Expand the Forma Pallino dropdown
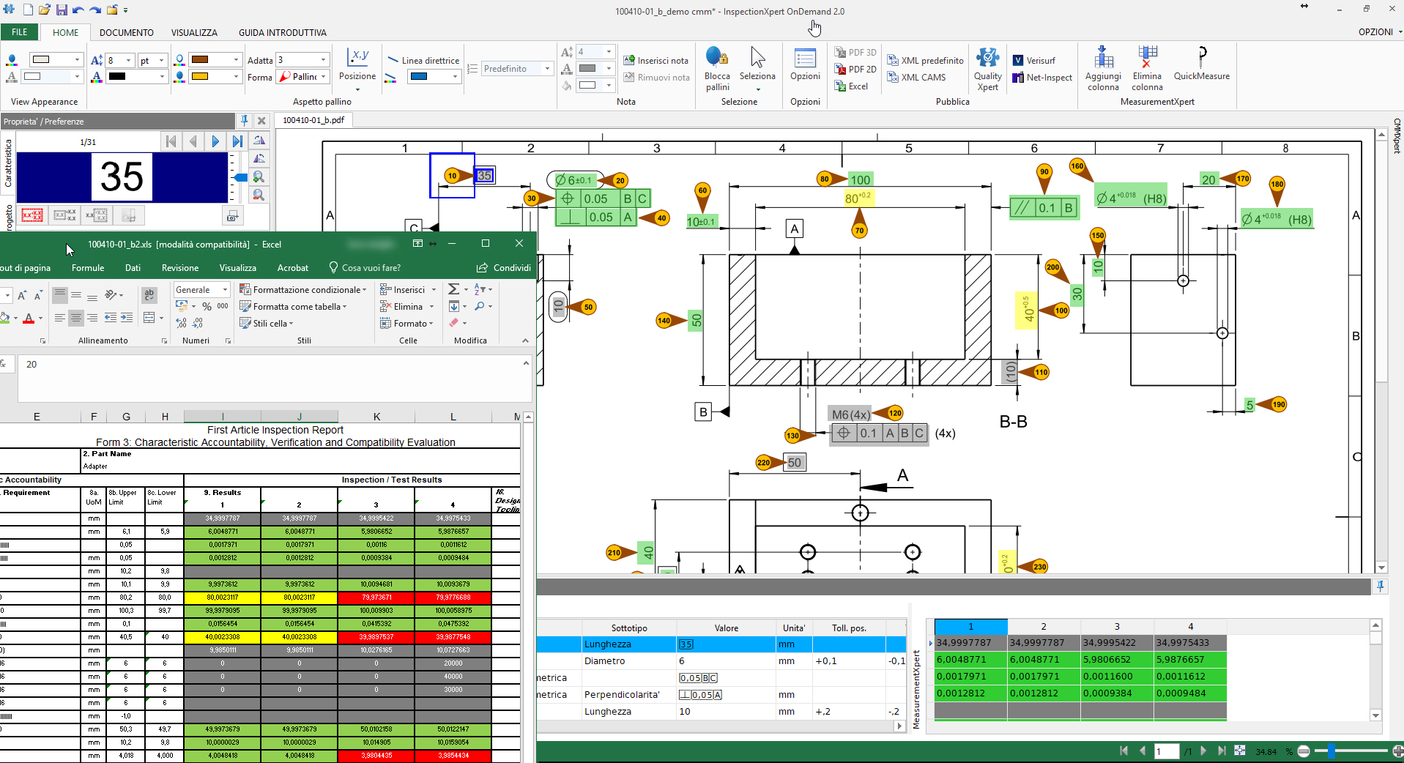This screenshot has width=1404, height=763. [323, 77]
